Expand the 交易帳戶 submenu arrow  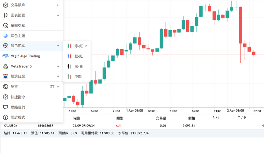pyautogui.click(x=58, y=5)
